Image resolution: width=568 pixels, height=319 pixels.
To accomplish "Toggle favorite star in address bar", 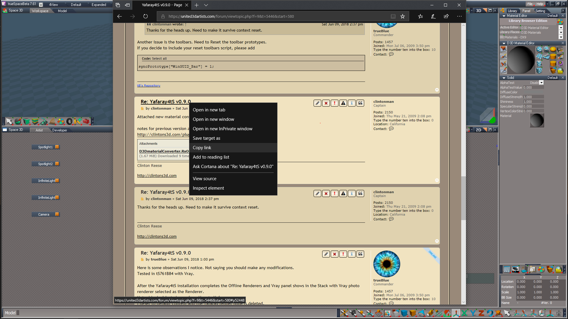I will pyautogui.click(x=403, y=17).
